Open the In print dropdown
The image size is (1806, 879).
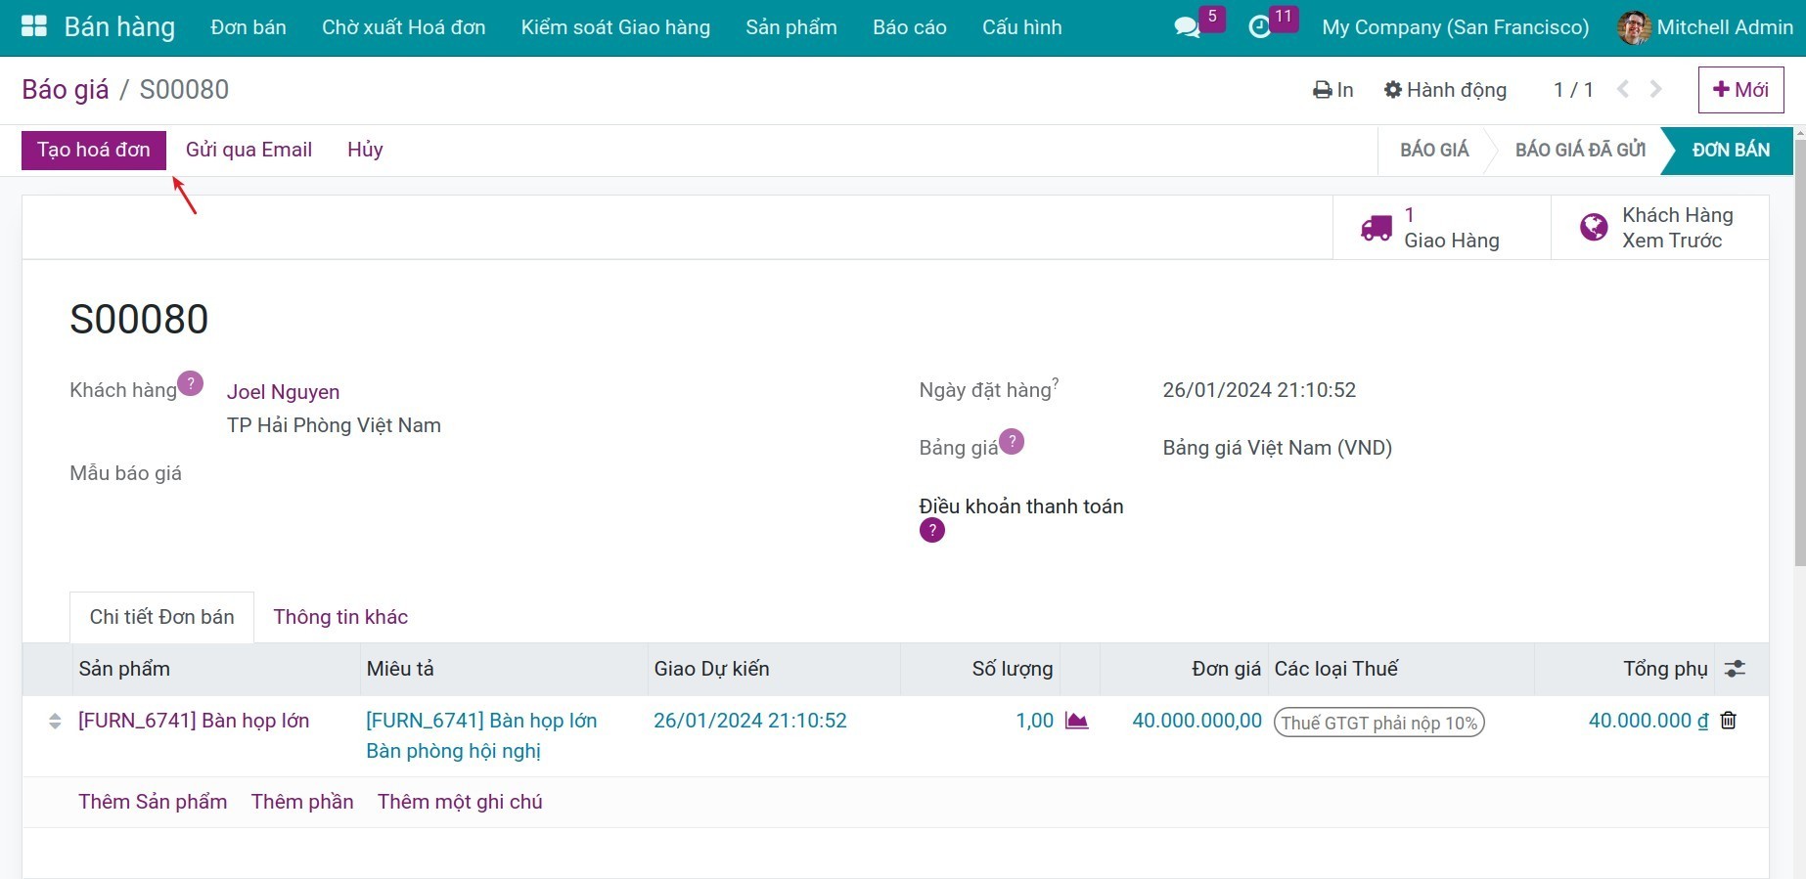(x=1332, y=90)
